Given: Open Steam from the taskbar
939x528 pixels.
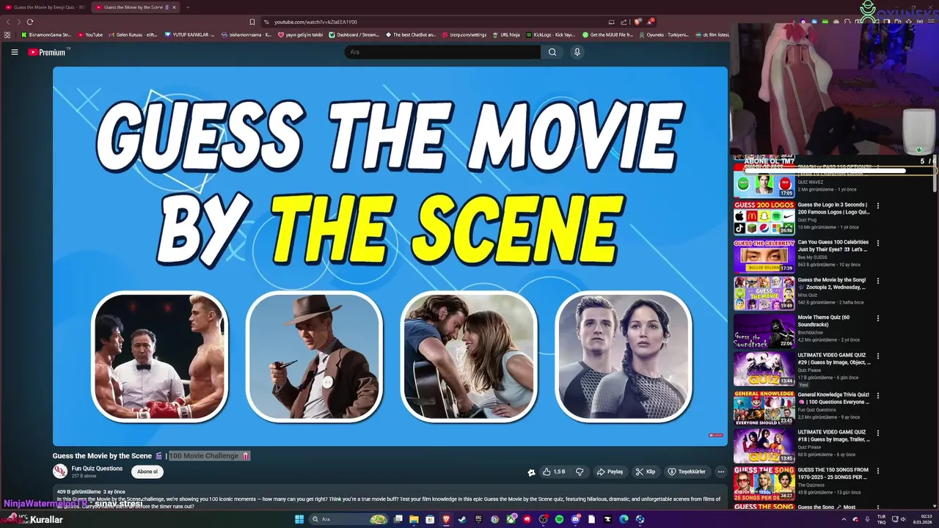Looking at the screenshot, I should (462, 519).
